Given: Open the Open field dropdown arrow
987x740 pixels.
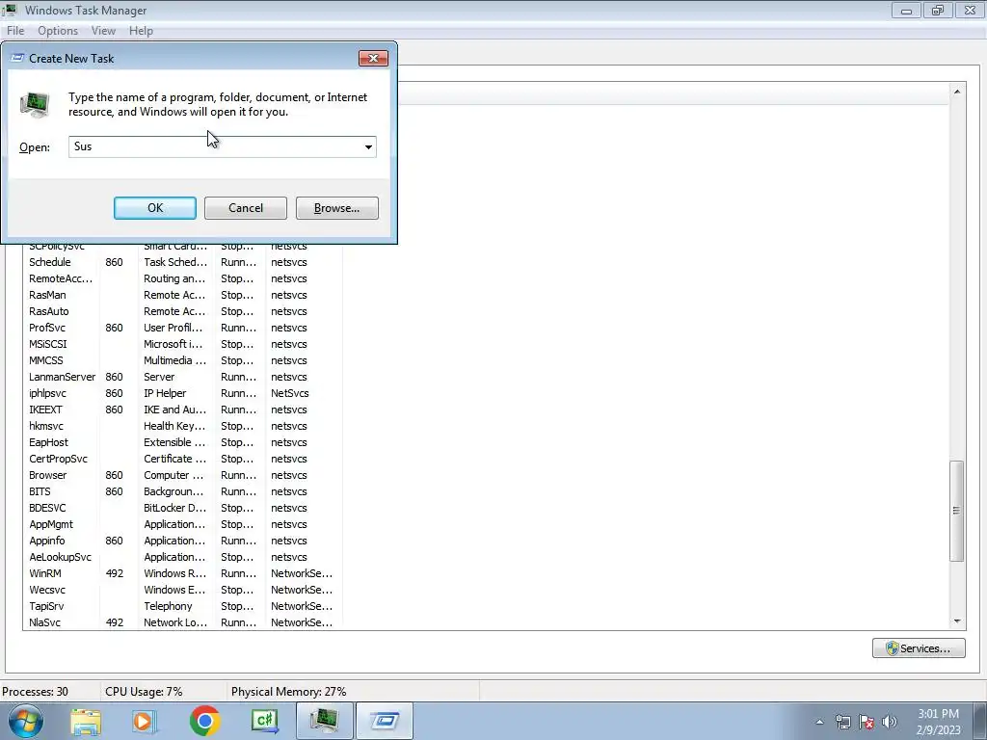Looking at the screenshot, I should [x=368, y=147].
